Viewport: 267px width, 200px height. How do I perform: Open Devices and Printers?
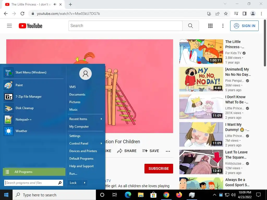point(83,151)
